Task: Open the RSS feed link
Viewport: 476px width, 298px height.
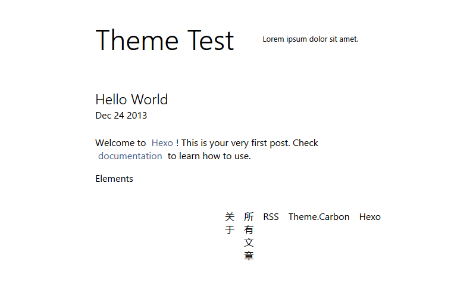Action: click(271, 217)
